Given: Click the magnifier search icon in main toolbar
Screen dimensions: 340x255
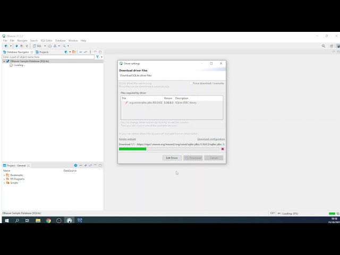Looking at the screenshot, I should click(64, 46).
